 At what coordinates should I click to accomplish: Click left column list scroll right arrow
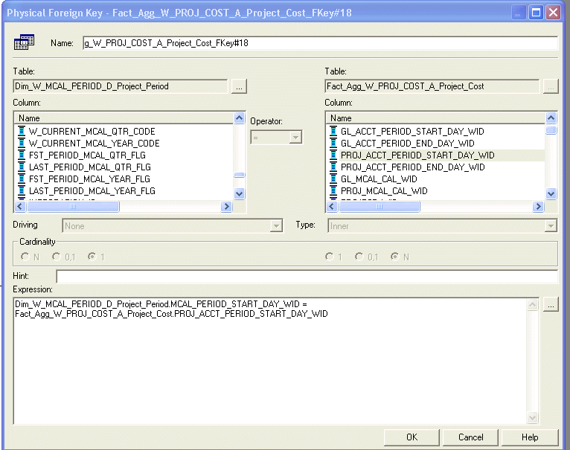[x=226, y=207]
